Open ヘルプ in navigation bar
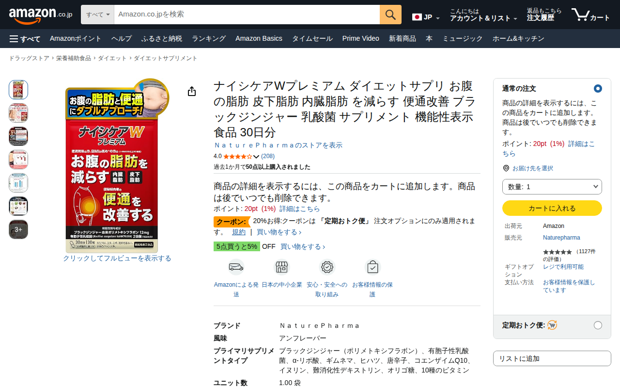The image size is (620, 388). 121,39
